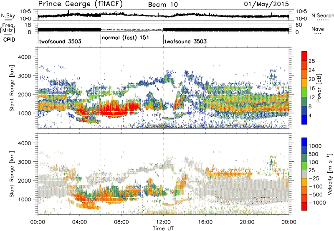Viewport: 334px width, 231px height.
Task: Select the second 'twofsound 3503' label after 12:00
Action: click(x=185, y=41)
